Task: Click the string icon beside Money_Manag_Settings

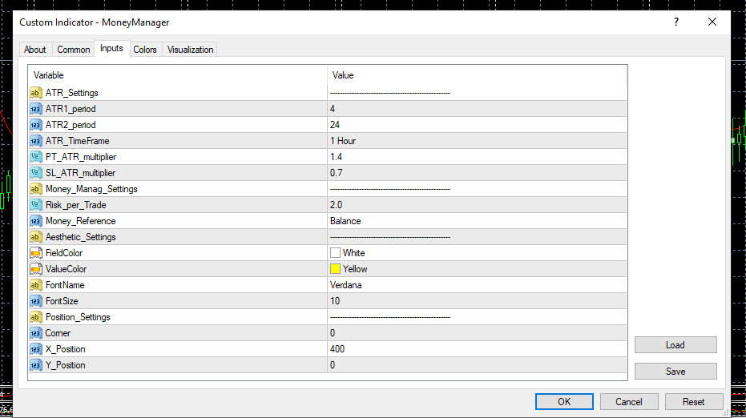Action: click(x=36, y=189)
